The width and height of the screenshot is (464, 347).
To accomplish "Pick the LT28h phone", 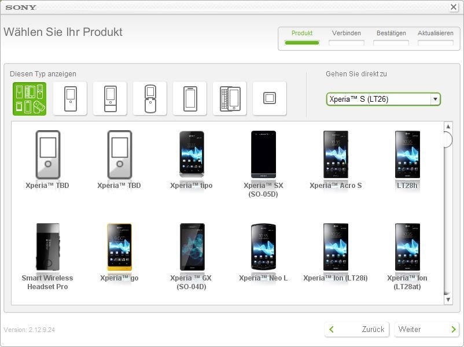I will coord(407,160).
